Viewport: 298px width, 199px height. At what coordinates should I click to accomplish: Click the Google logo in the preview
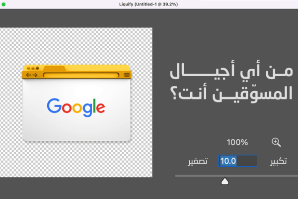(x=76, y=107)
